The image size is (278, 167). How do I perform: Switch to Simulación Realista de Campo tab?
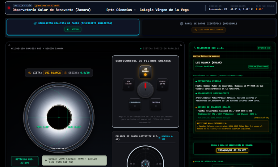point(73,27)
